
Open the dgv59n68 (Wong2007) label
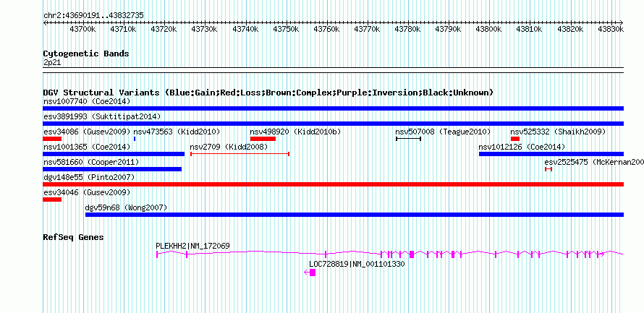pyautogui.click(x=126, y=207)
